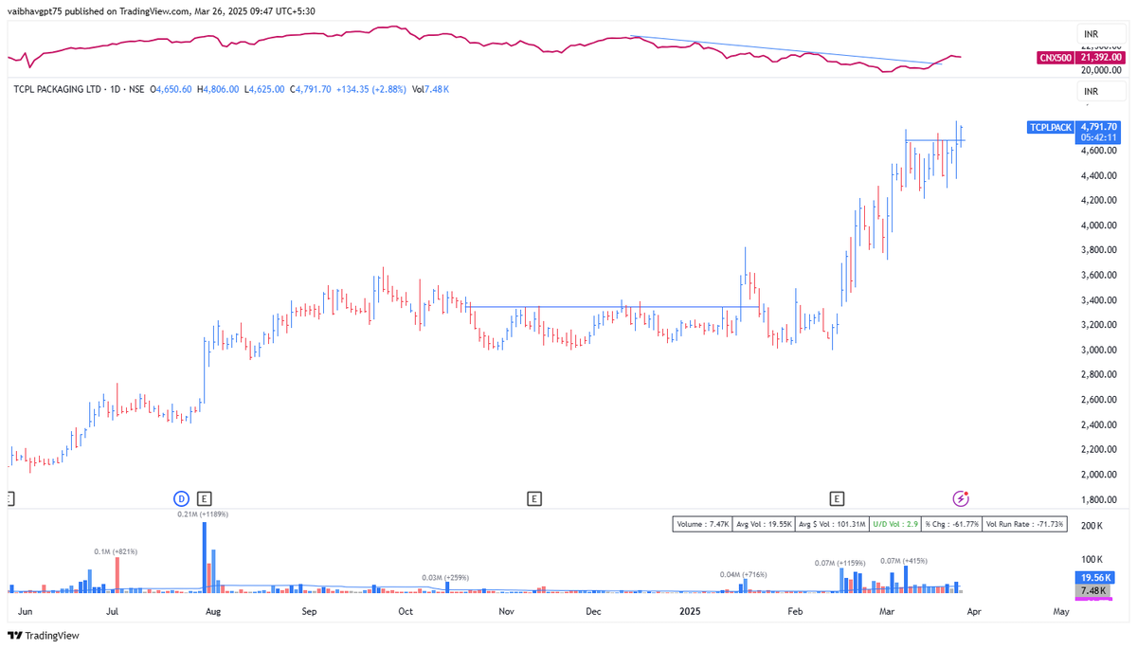Click the TradingView logo at bottom left
Screen dimensions: 1137x649
[15, 635]
